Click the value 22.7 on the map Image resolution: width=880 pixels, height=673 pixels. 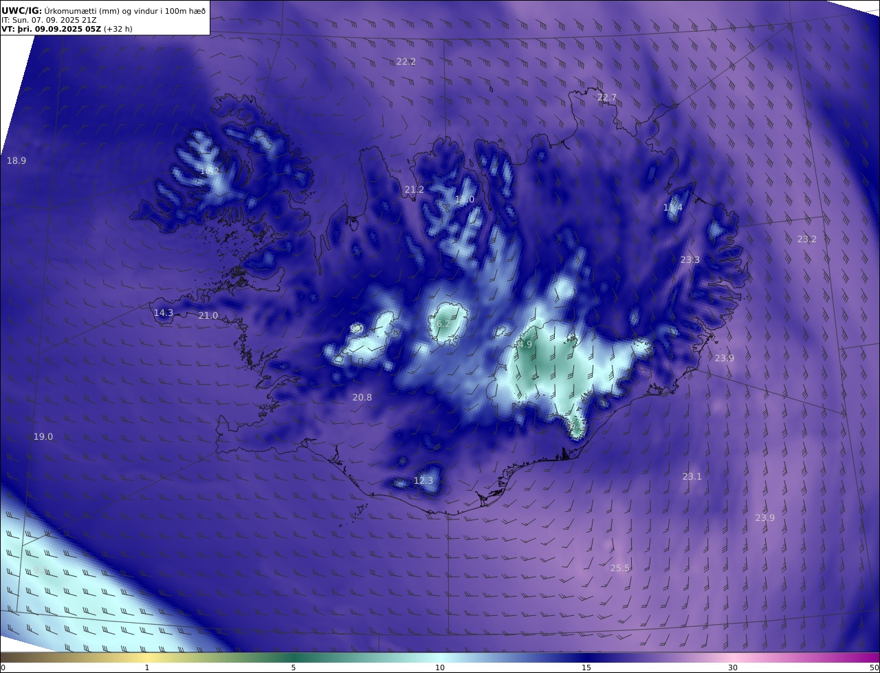(x=607, y=98)
